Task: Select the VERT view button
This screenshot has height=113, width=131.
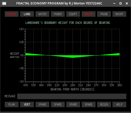Action: pyautogui.click(x=27, y=104)
